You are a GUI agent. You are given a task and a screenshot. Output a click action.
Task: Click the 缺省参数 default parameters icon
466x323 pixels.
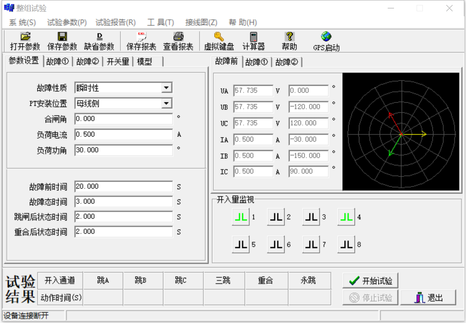click(x=99, y=37)
